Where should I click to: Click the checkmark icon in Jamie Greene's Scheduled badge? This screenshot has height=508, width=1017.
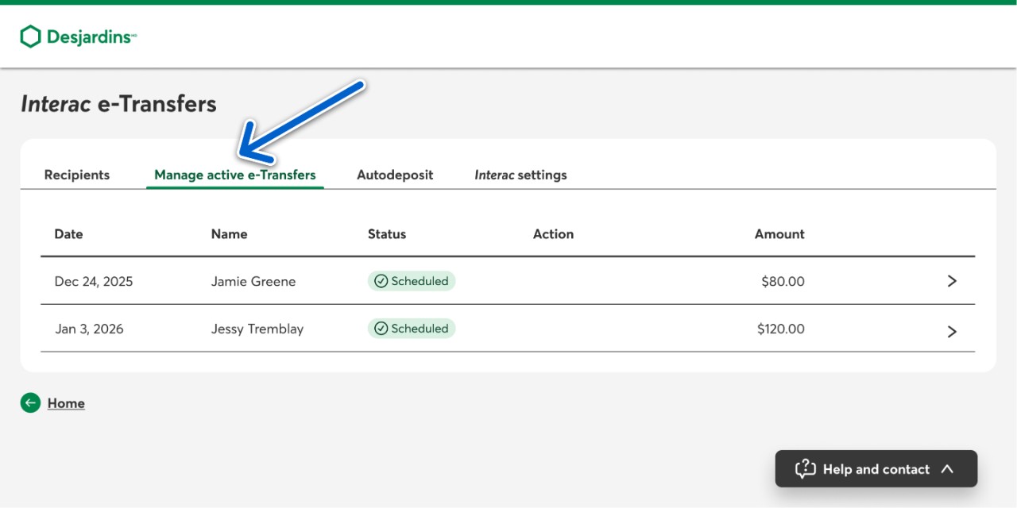381,281
